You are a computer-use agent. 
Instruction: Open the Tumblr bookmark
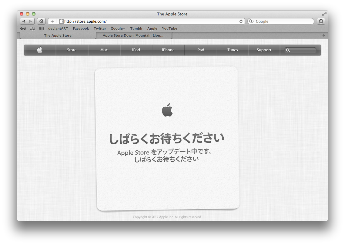coord(136,29)
